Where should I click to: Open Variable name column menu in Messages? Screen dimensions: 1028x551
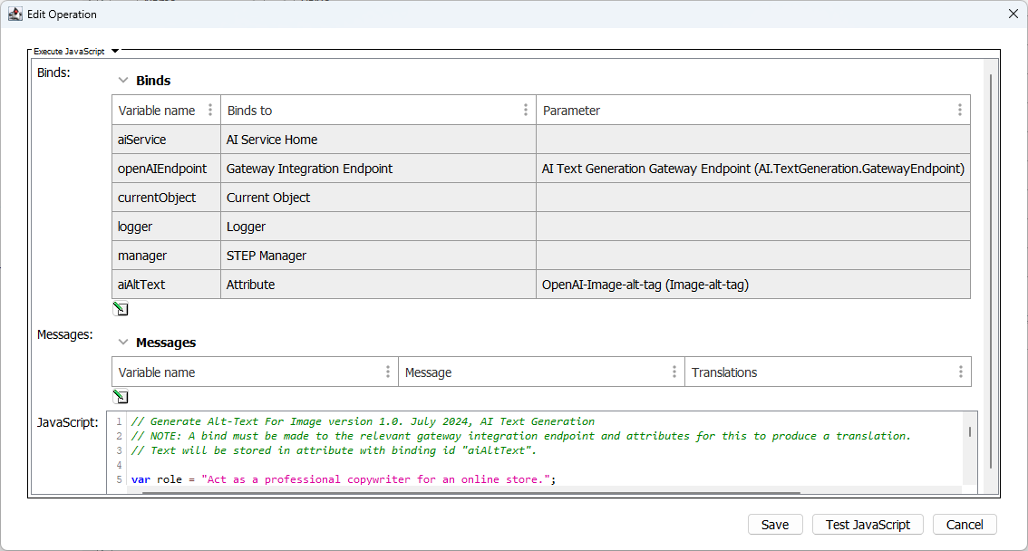click(x=388, y=372)
